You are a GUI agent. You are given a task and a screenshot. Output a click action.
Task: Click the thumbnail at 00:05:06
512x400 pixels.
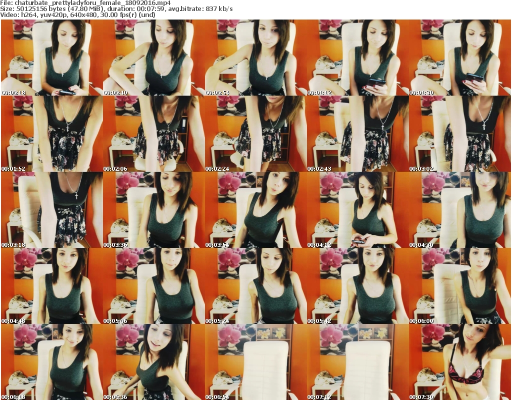(153, 286)
